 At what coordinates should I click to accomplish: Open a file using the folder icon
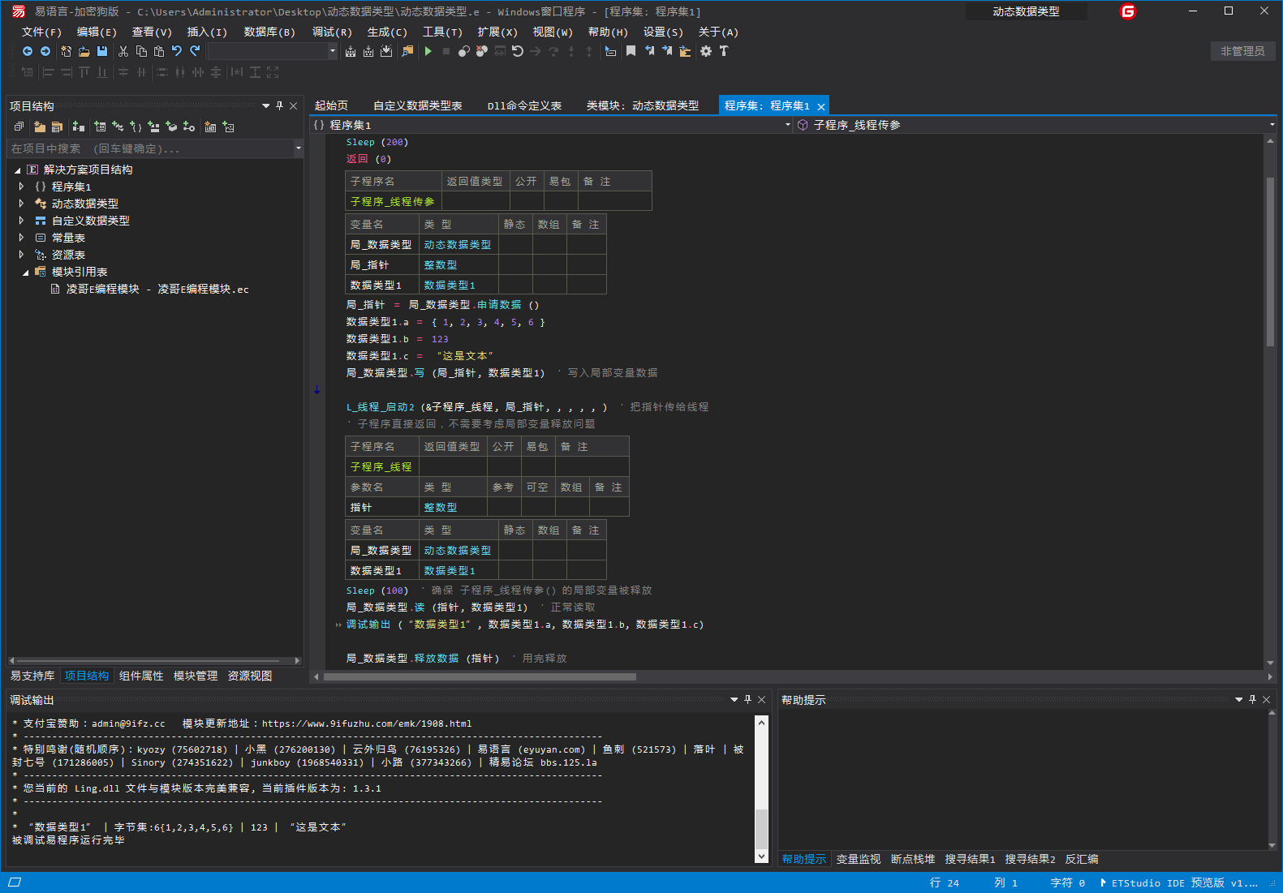84,51
